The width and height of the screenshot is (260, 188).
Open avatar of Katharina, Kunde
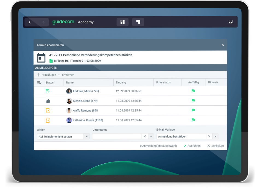[69, 120]
